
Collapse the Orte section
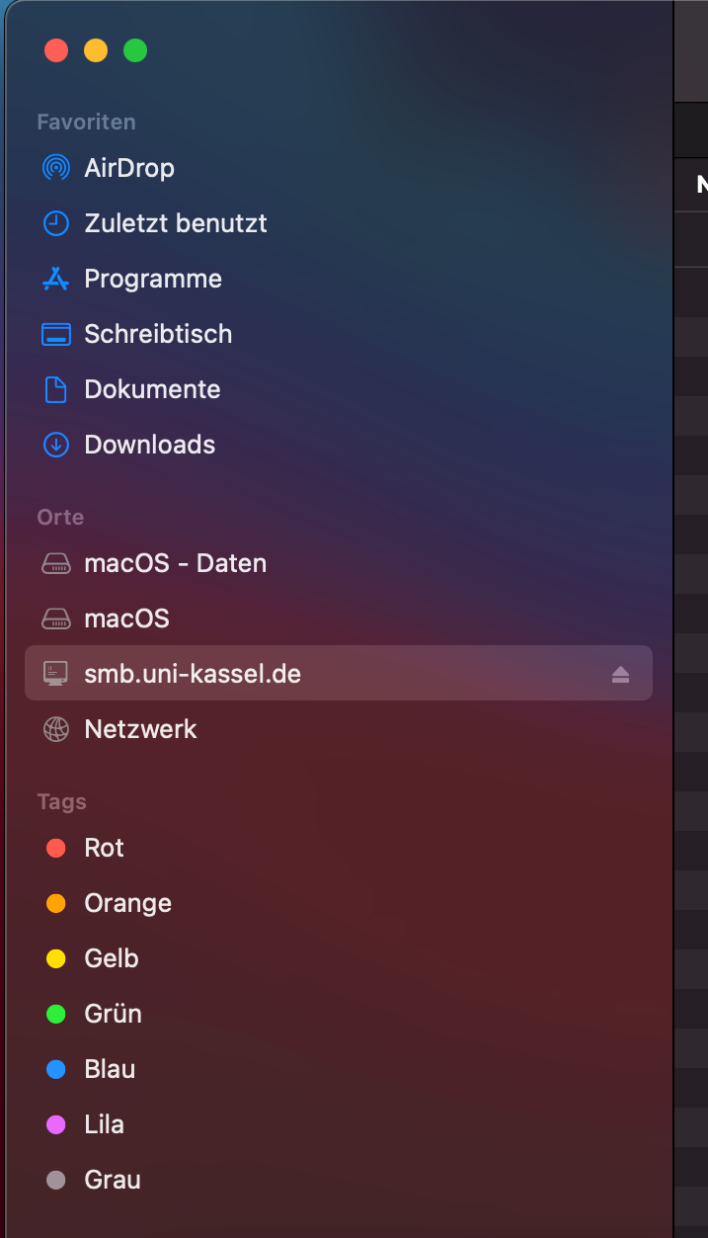(x=60, y=517)
